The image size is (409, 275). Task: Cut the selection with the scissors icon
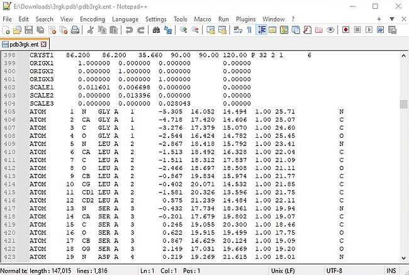tap(90, 30)
